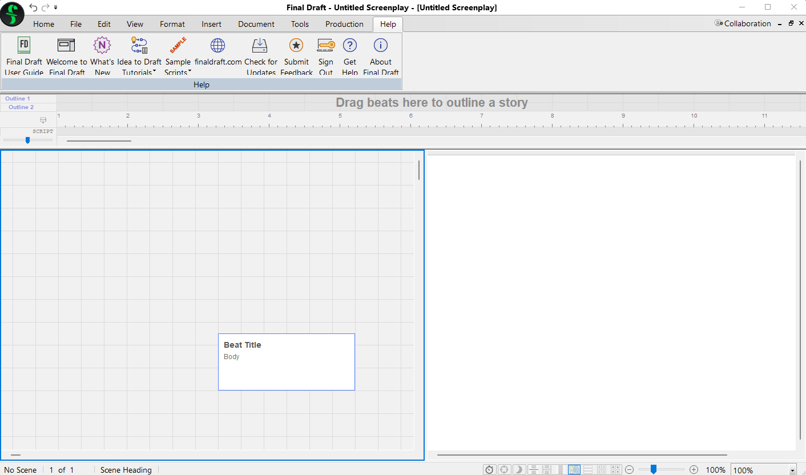
Task: Click the beat board horizontal scrollbar
Action: [15, 455]
